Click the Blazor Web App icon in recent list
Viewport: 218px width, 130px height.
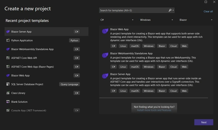8,75
